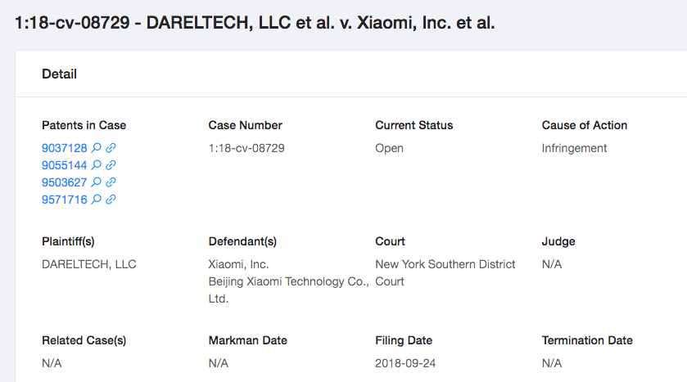687x382 pixels.
Task: Open patent number 9037128
Action: click(65, 148)
